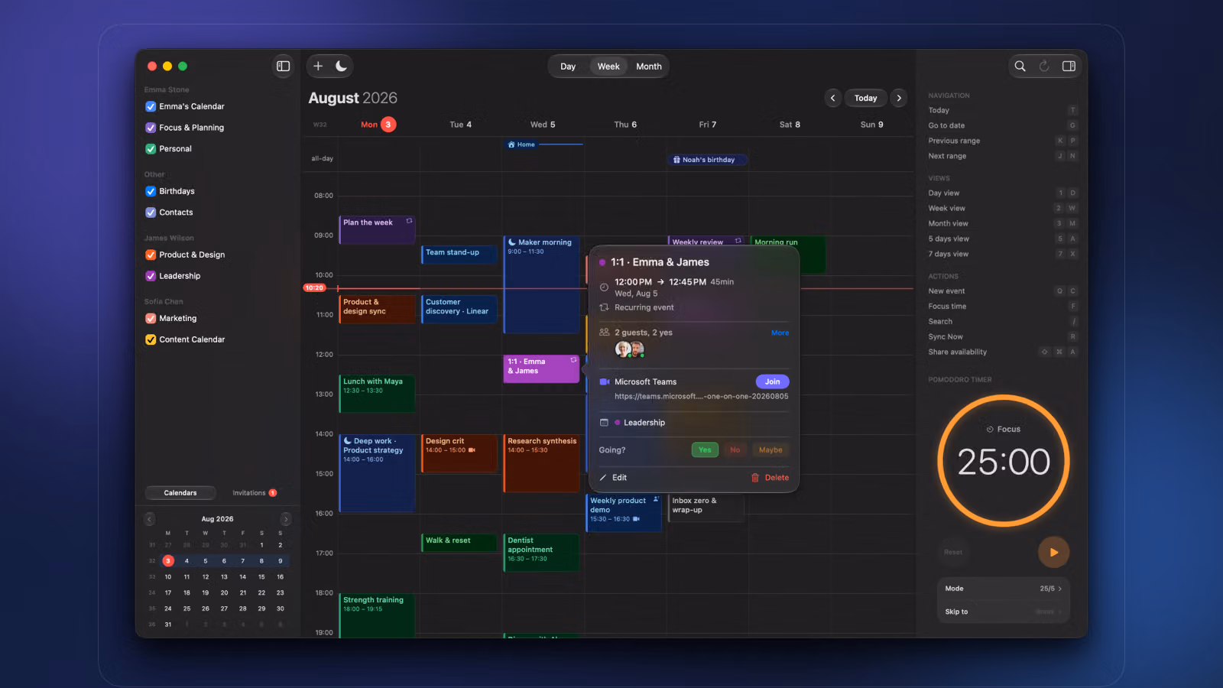Select August 12 in mini calendar
The height and width of the screenshot is (688, 1223).
pyautogui.click(x=206, y=577)
